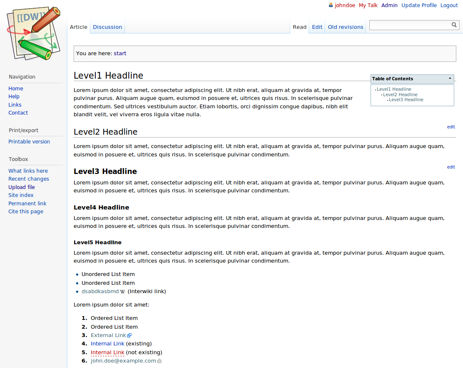Jump to Level3 Headline from contents
This screenshot has height=368, width=463.
point(406,100)
